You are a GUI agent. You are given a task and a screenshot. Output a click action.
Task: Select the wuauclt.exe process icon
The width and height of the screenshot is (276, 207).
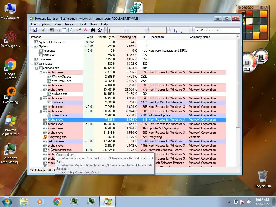49,115
